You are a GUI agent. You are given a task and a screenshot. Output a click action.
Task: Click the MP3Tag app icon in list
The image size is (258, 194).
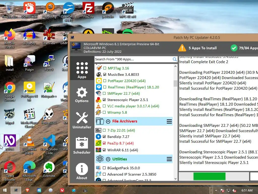pyautogui.click(x=99, y=68)
